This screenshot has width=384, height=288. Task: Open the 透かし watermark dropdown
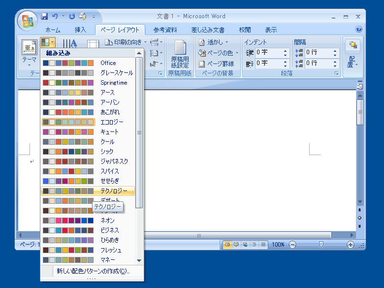tap(213, 42)
